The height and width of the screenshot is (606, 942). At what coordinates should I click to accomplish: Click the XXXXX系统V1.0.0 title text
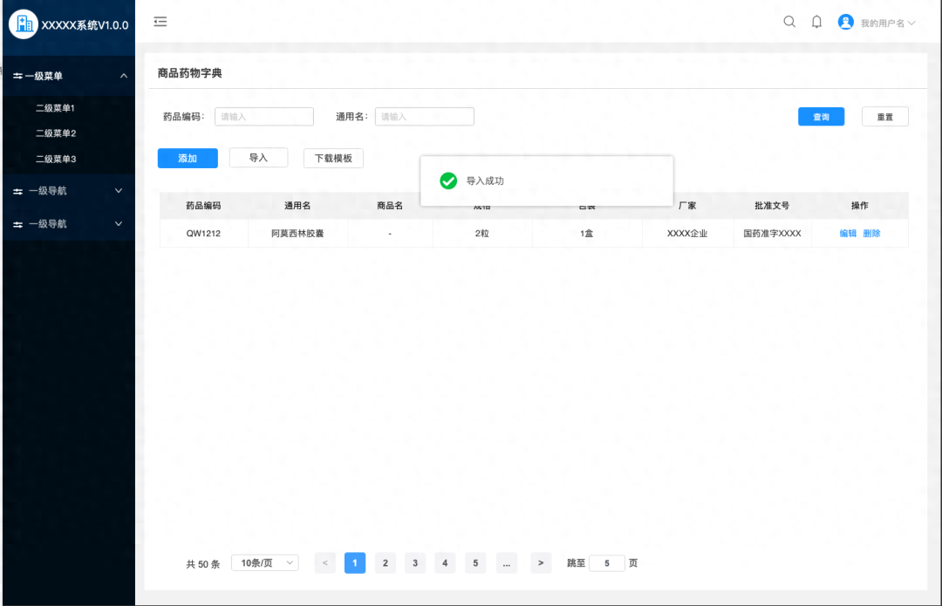(x=85, y=25)
